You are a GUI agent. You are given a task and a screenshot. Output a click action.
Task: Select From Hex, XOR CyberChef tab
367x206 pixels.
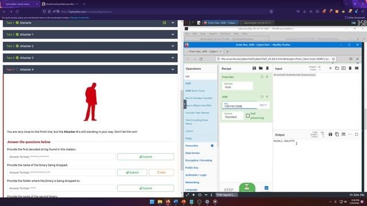pyautogui.click(x=204, y=51)
